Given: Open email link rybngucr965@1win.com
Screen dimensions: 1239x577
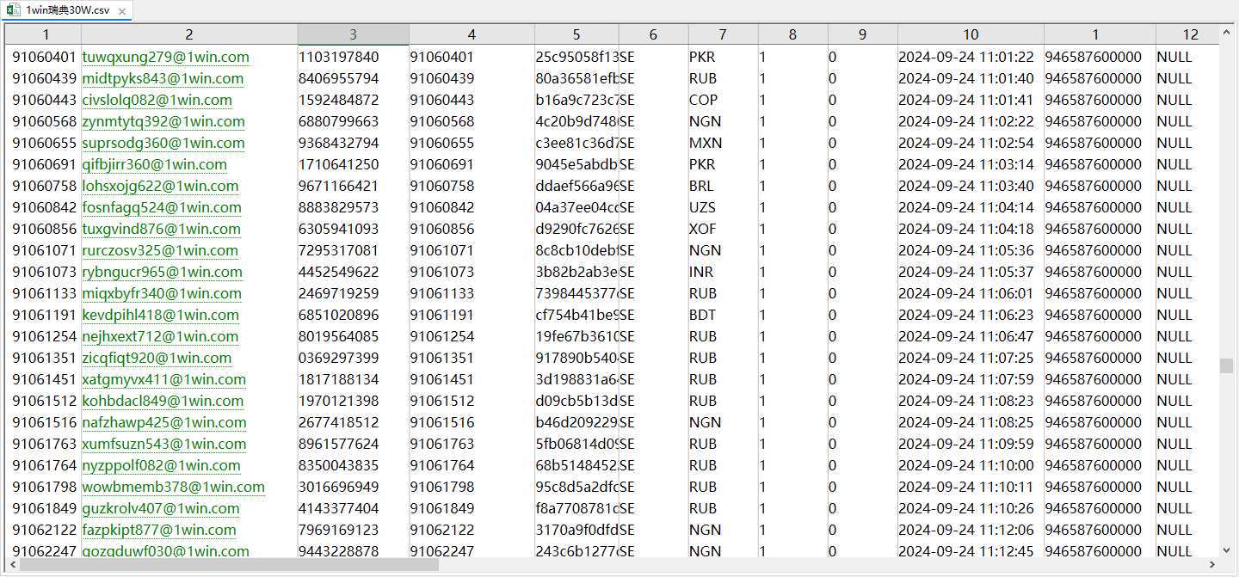Looking at the screenshot, I should (x=163, y=272).
